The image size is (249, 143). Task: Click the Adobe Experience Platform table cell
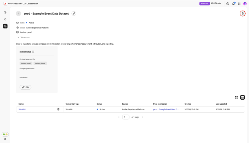tap(133, 109)
